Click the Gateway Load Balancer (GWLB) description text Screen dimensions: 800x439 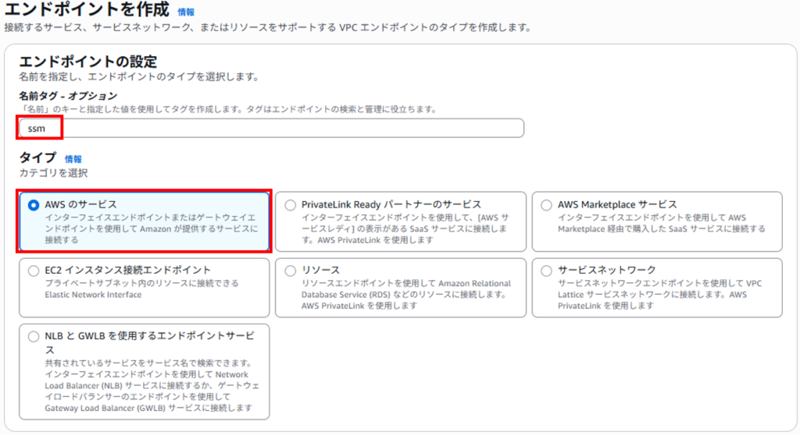coord(152,385)
